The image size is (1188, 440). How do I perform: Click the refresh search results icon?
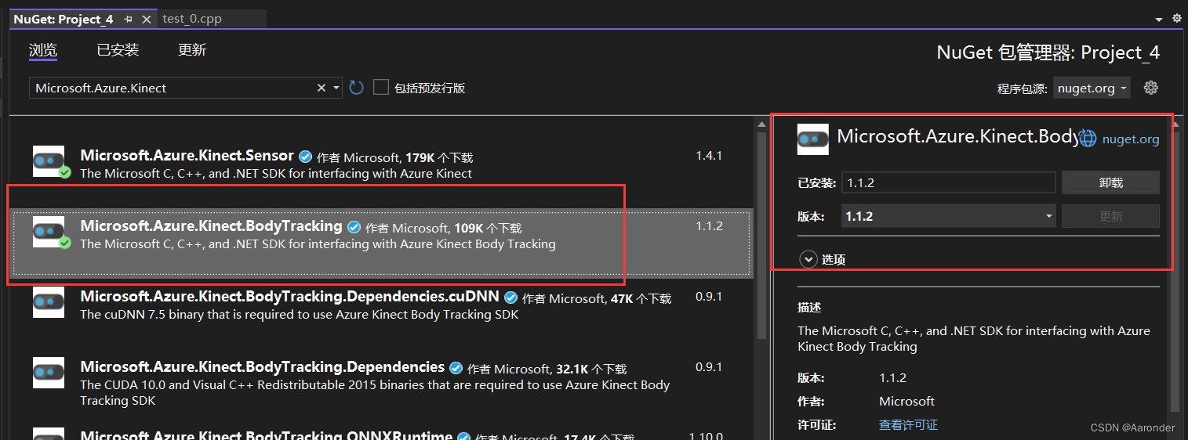point(356,88)
